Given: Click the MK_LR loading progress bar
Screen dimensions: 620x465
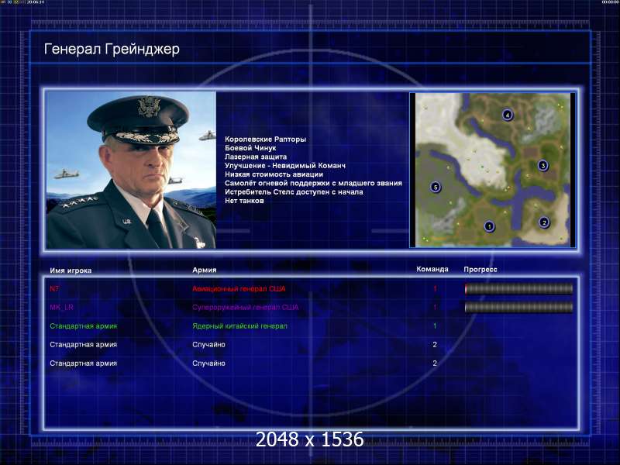Looking at the screenshot, I should click(518, 307).
